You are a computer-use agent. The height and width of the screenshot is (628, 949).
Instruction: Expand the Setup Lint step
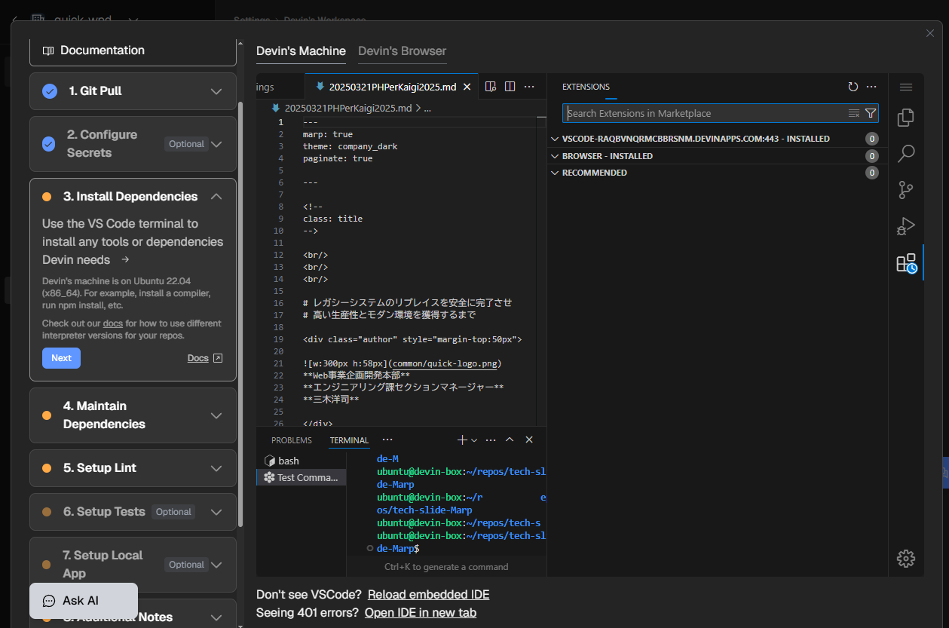click(216, 468)
